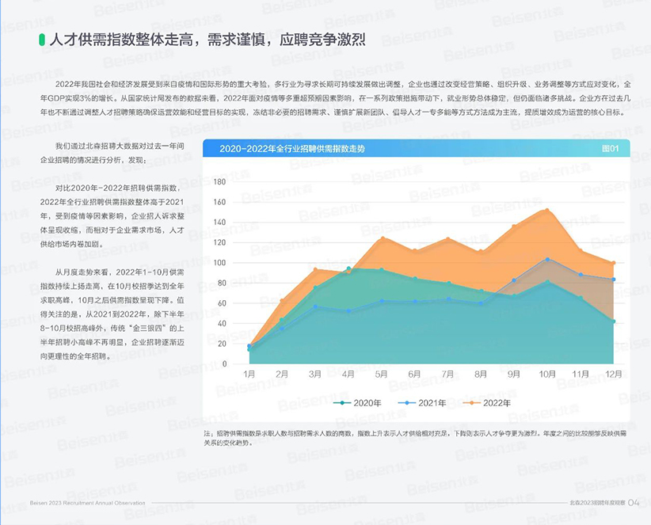
Task: Click the green accent bar beside the heading
Action: tap(42, 39)
